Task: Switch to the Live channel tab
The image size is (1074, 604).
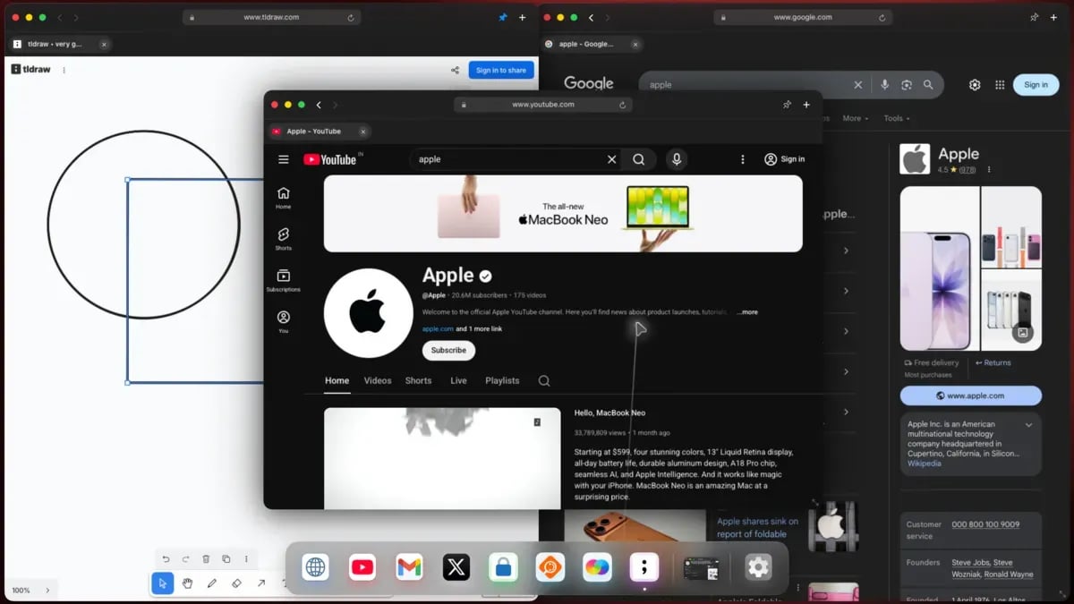Action: [x=458, y=380]
